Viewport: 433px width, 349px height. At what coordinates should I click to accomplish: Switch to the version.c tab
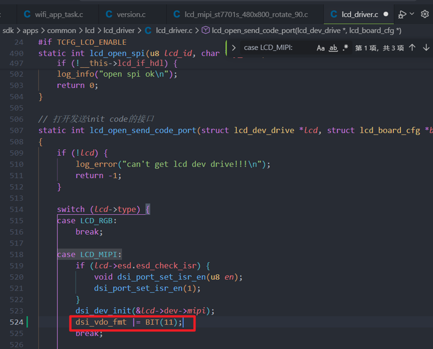tap(126, 14)
